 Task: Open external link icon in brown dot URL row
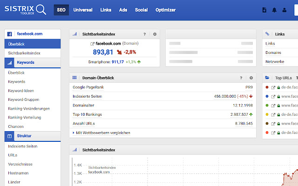pyautogui.click(x=273, y=124)
